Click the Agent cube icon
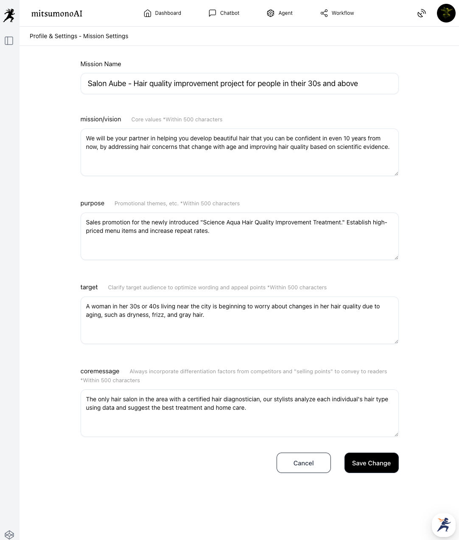This screenshot has height=540, width=459. pos(271,13)
